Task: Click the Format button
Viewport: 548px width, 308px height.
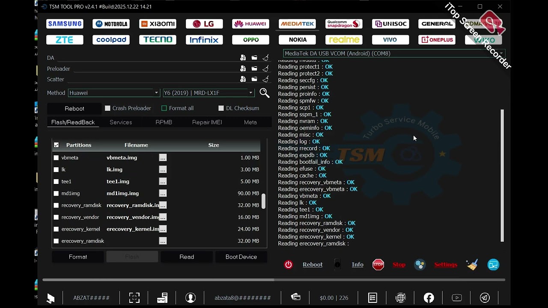Action: (78, 257)
